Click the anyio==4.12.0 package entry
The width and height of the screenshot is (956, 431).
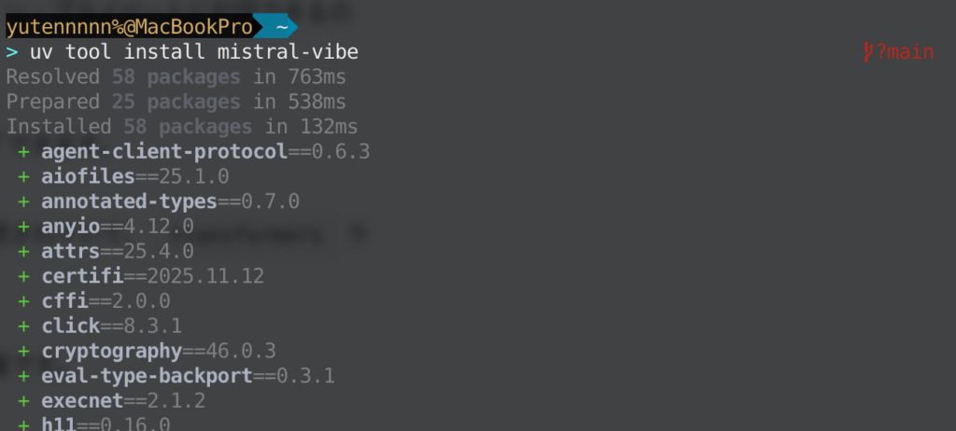pos(118,226)
